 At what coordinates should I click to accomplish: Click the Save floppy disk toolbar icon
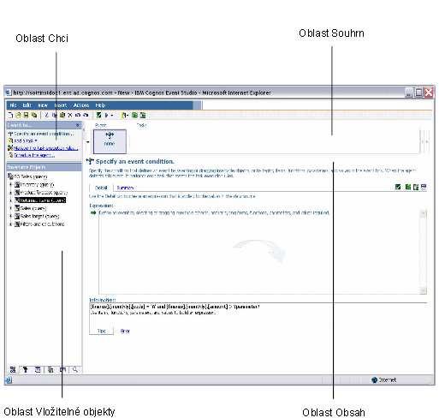(26, 115)
